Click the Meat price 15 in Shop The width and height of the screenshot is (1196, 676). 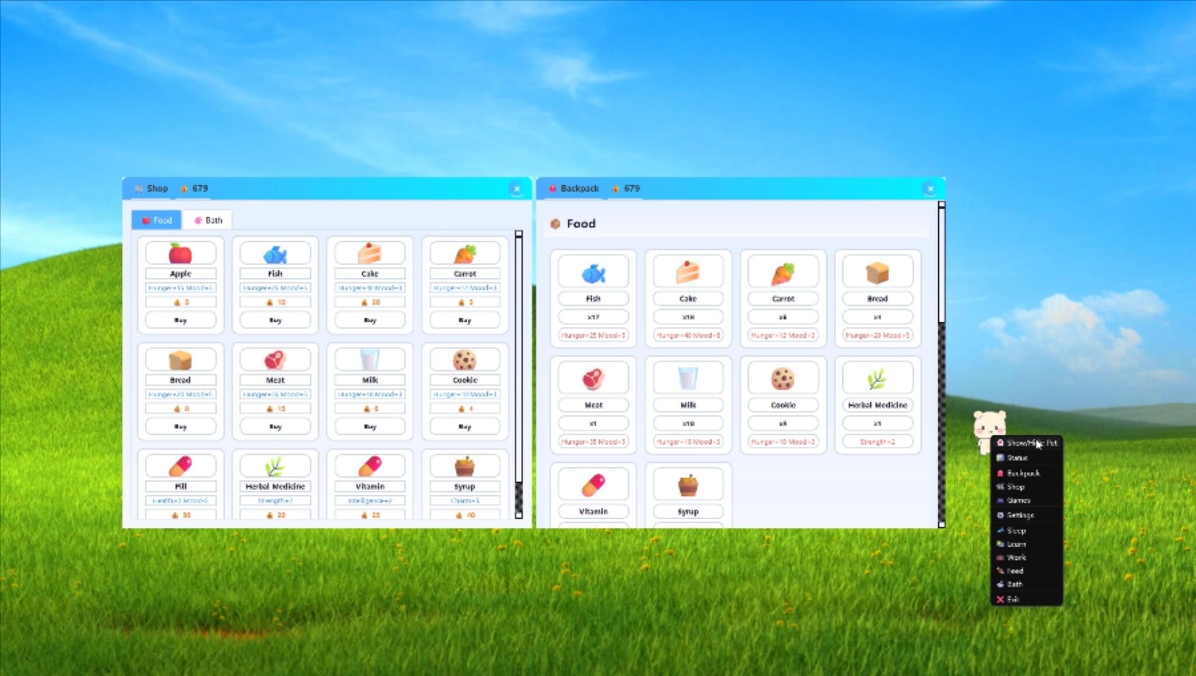click(275, 409)
